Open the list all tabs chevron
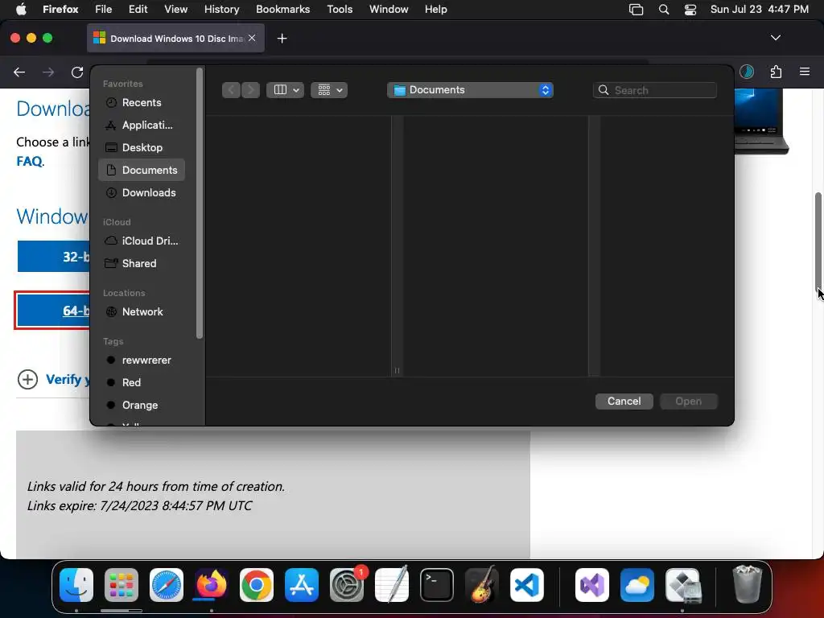Screen dimensions: 824x618 click(776, 38)
